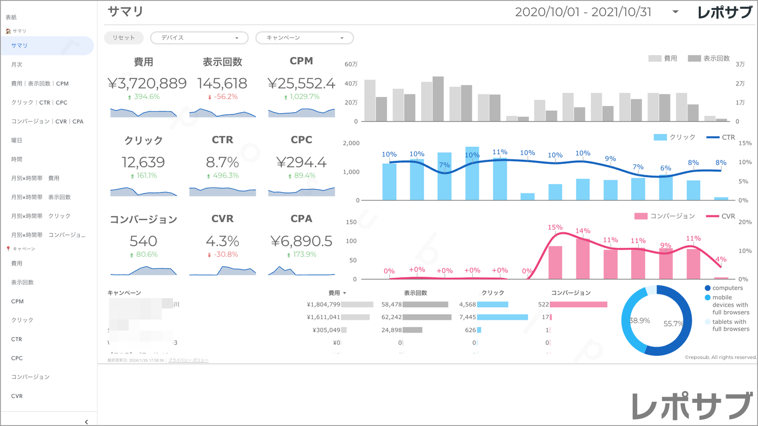Open the 月次 page in the sidebar

[17, 64]
